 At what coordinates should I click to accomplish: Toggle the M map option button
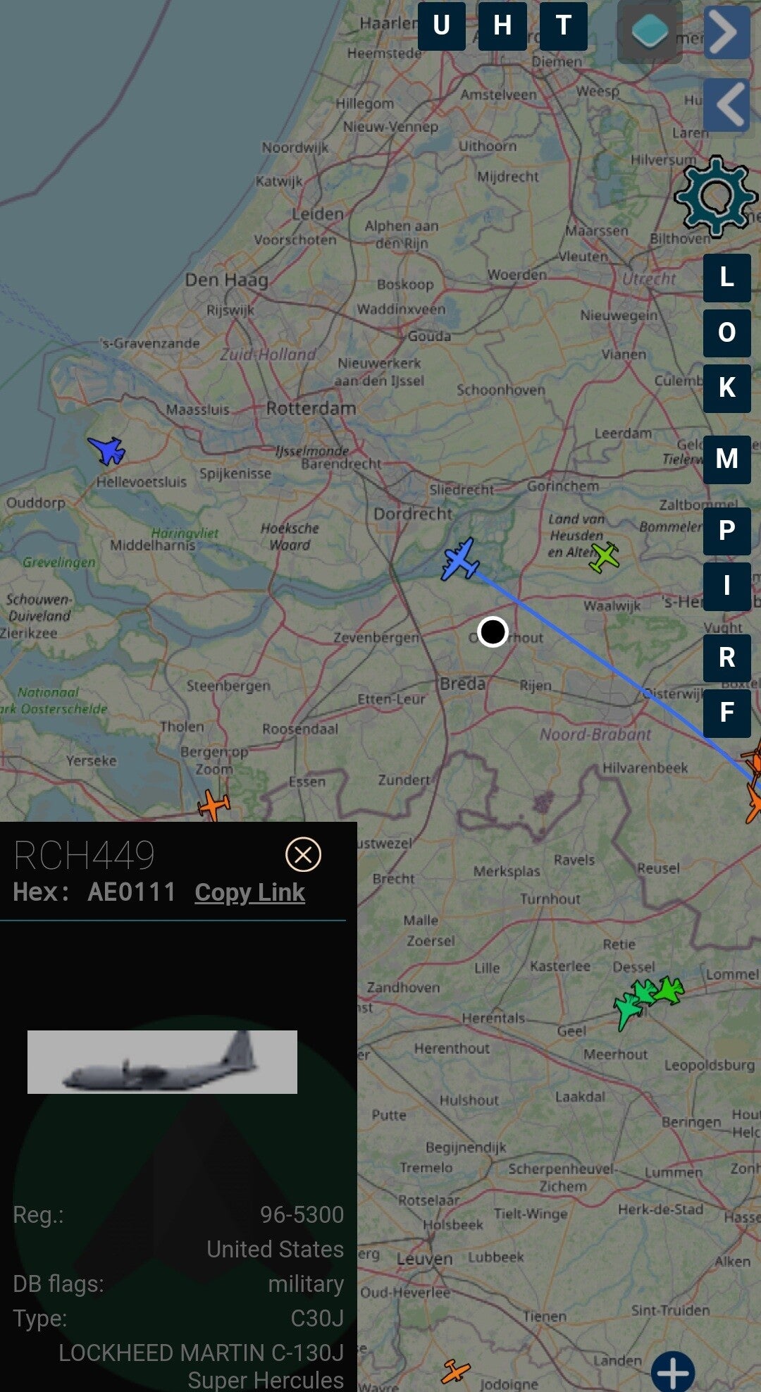coord(726,460)
